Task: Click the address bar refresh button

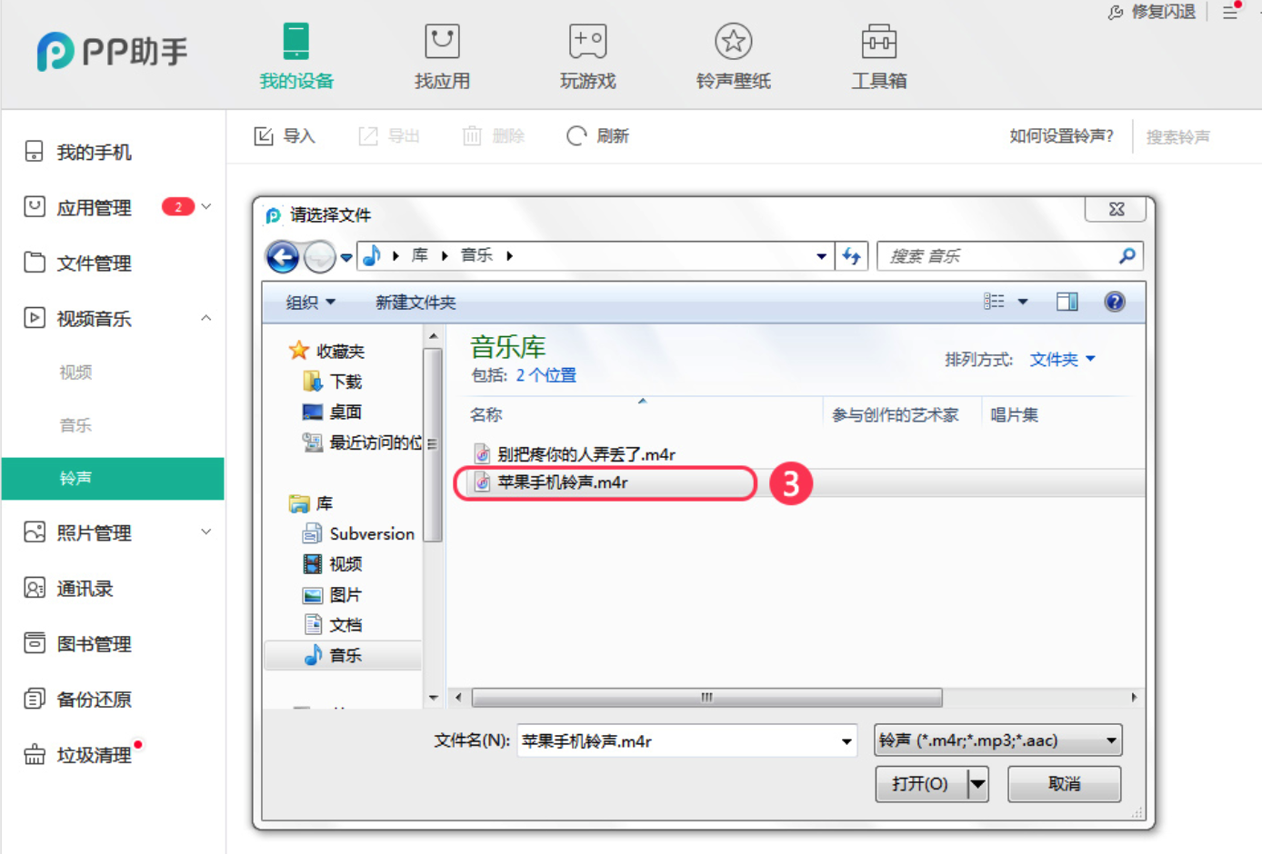Action: (852, 256)
